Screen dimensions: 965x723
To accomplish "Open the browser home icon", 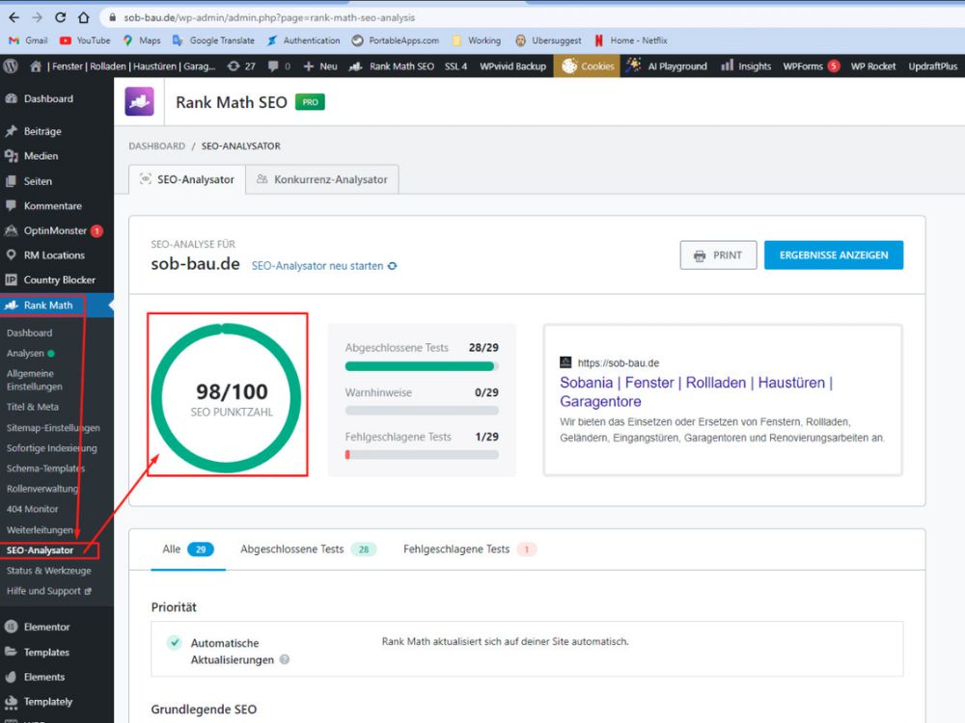I will point(83,17).
